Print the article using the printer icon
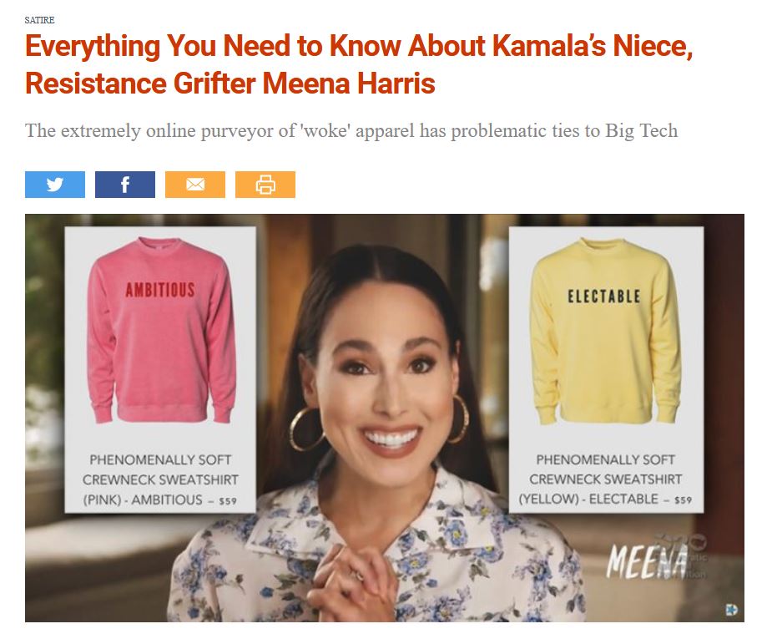The width and height of the screenshot is (772, 639). click(265, 185)
